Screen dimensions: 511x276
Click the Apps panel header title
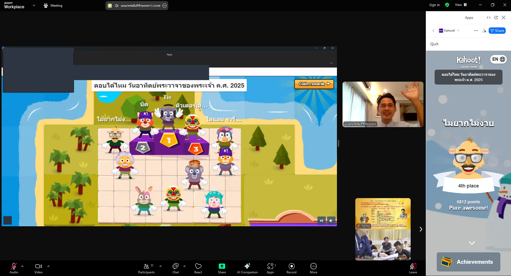pos(469,18)
